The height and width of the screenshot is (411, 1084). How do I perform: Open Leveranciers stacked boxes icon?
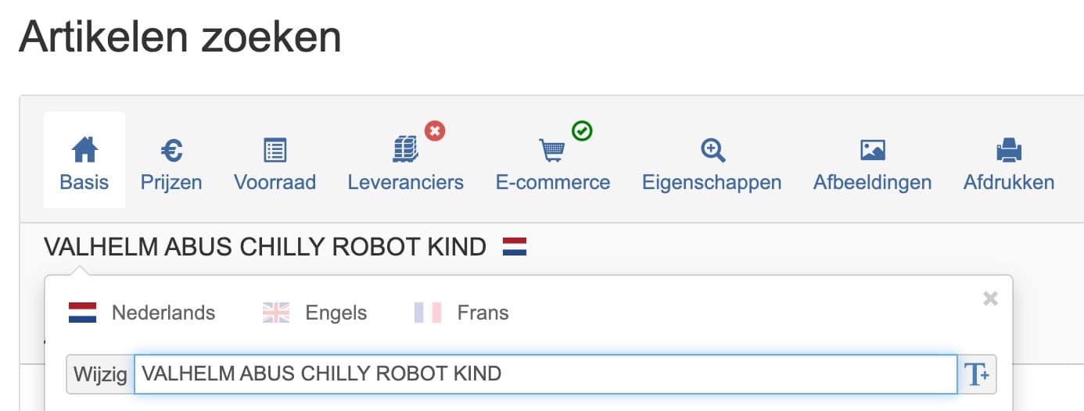pyautogui.click(x=405, y=149)
